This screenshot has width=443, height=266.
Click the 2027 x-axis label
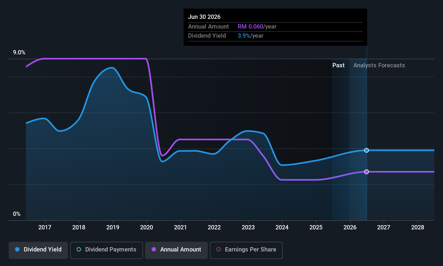384,227
